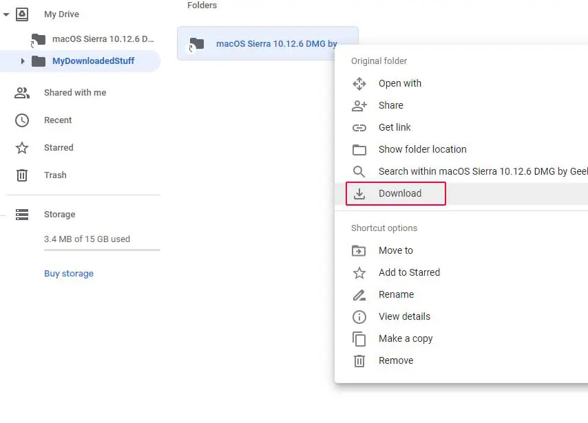588x423 pixels.
Task: Click the Share add-person icon
Action: [359, 106]
